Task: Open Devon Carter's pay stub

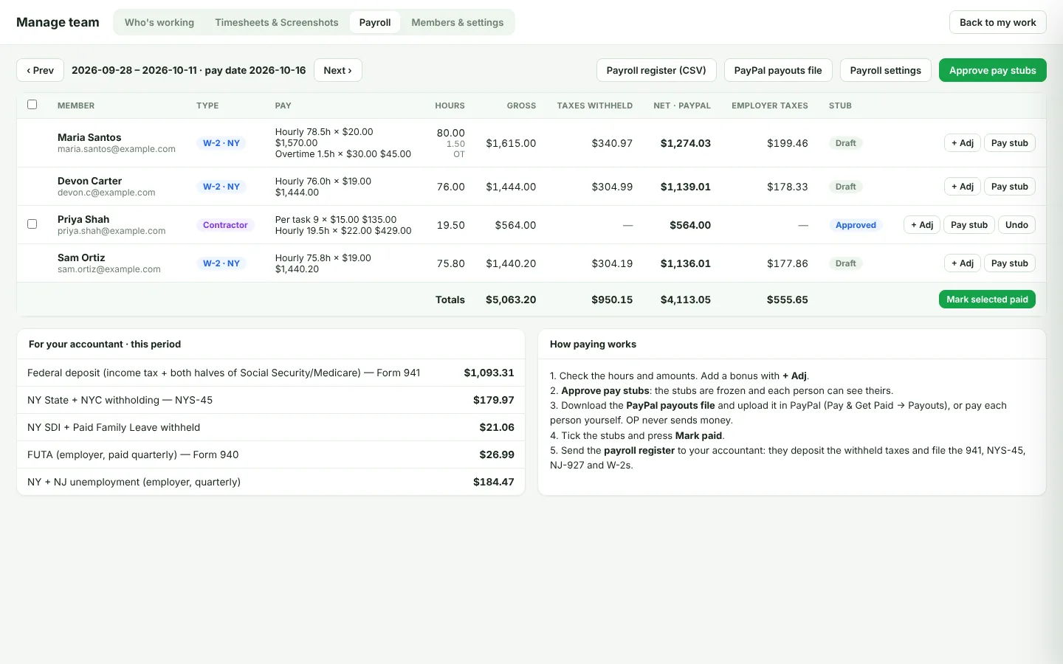Action: (x=1010, y=187)
